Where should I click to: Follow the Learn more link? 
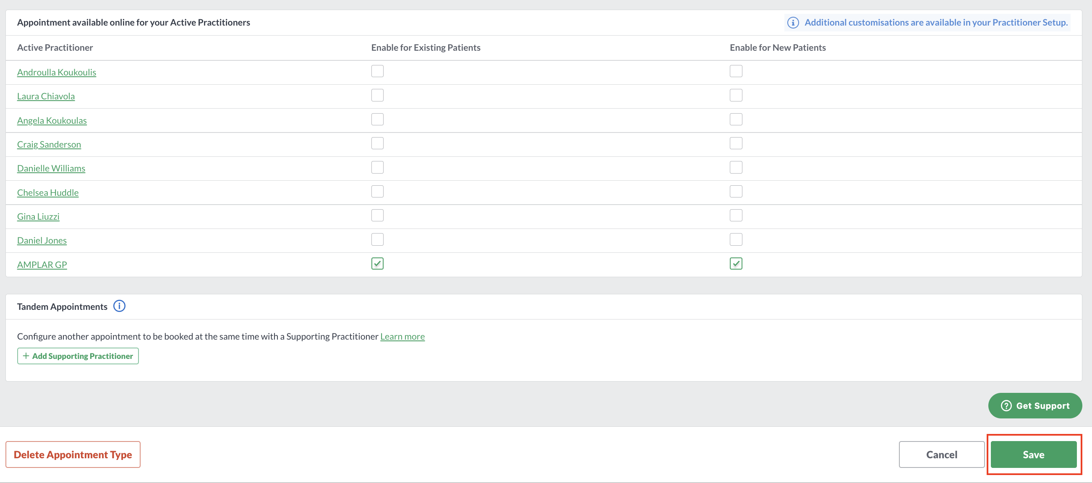click(x=402, y=336)
